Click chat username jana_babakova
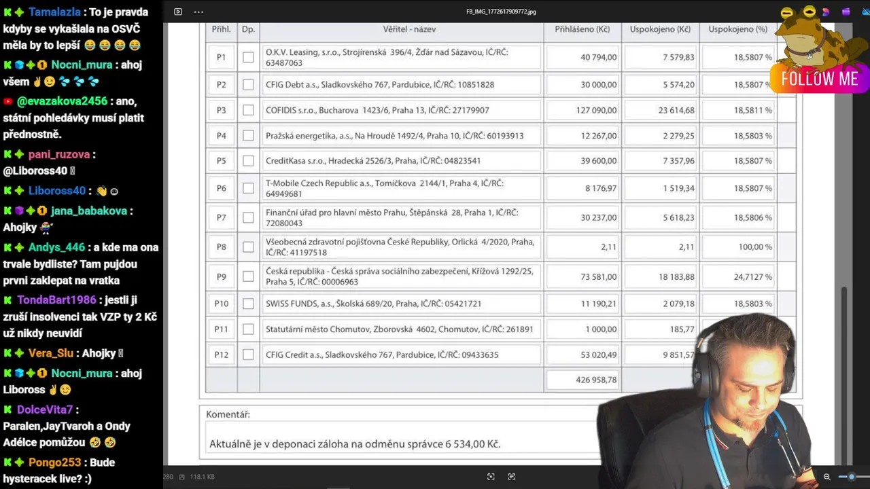 point(89,211)
